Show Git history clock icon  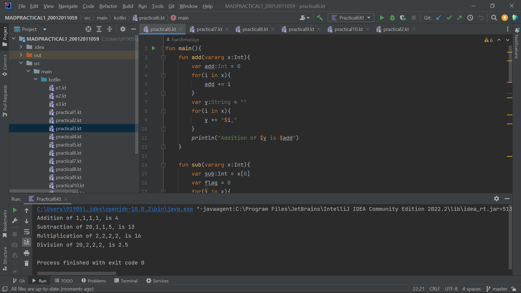(470, 18)
